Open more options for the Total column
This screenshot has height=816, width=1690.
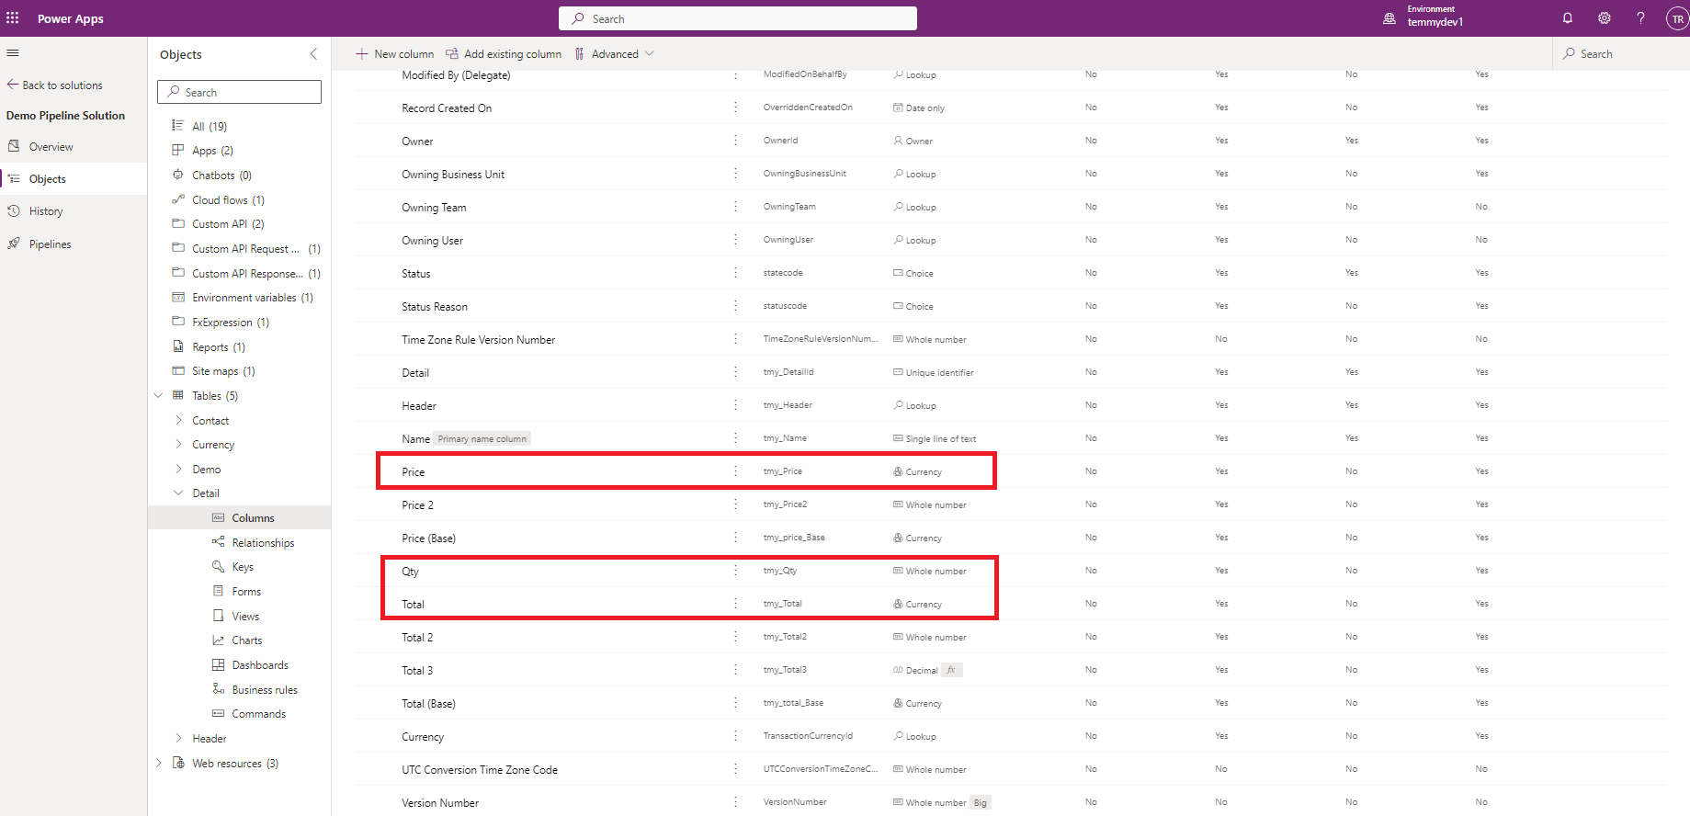pos(735,604)
